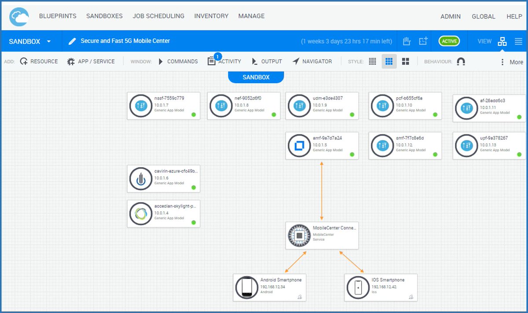
Task: Click the ACTIVE status button
Action: pos(449,41)
